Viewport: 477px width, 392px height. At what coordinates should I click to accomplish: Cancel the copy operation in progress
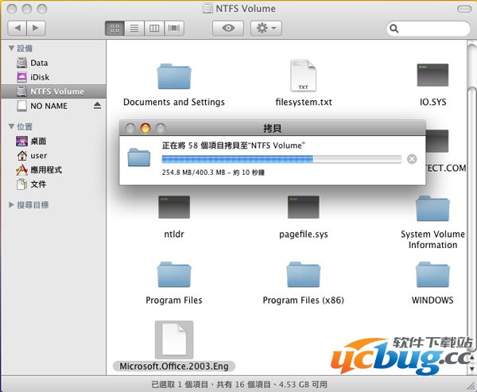[x=411, y=159]
